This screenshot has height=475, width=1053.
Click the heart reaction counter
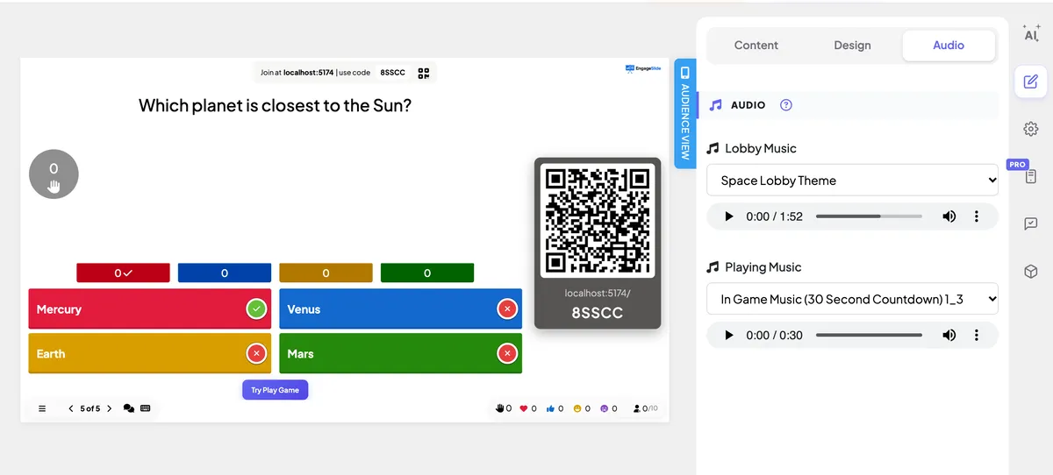(528, 408)
